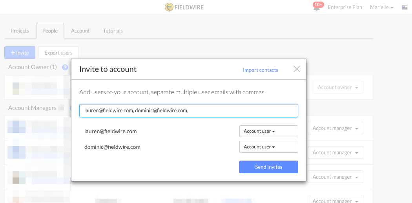Click the Invite to account dialog title

pos(108,69)
